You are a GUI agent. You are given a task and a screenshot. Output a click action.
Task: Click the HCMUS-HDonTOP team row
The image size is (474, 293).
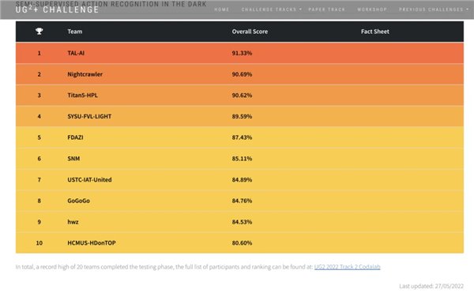pyautogui.click(x=239, y=243)
